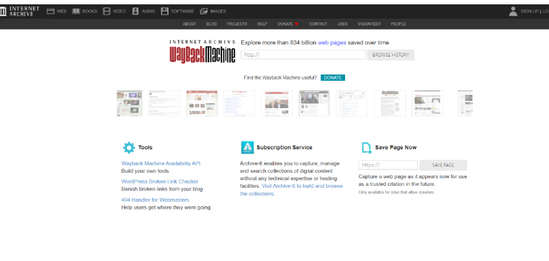
Task: Open the partially visible last thumbnail
Action: tap(465, 103)
